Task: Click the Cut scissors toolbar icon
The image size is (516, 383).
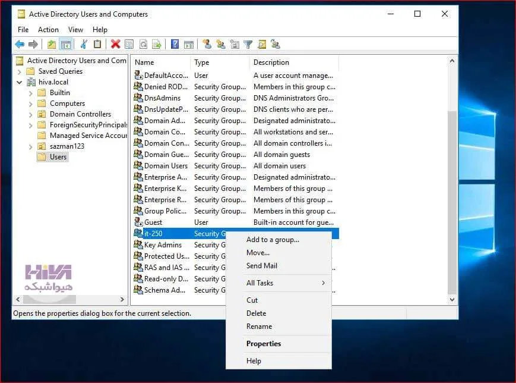Action: coord(84,44)
